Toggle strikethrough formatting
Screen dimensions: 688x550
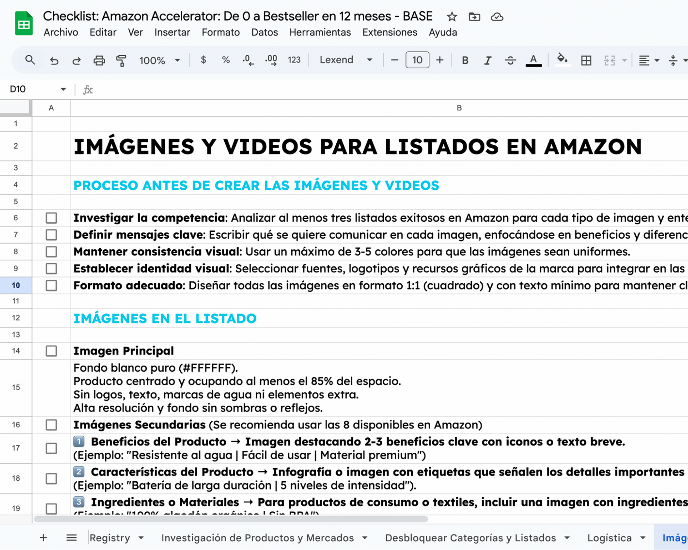click(510, 61)
